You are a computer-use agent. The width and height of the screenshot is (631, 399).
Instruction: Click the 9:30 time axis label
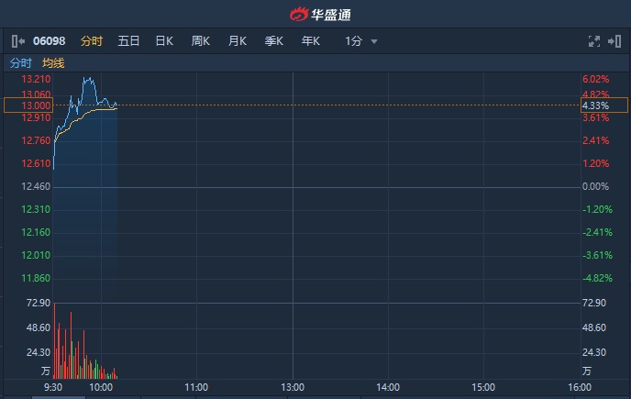coord(52,387)
